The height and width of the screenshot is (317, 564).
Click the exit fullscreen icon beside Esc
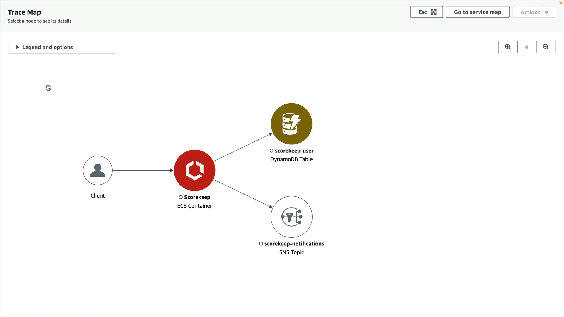[x=434, y=12]
